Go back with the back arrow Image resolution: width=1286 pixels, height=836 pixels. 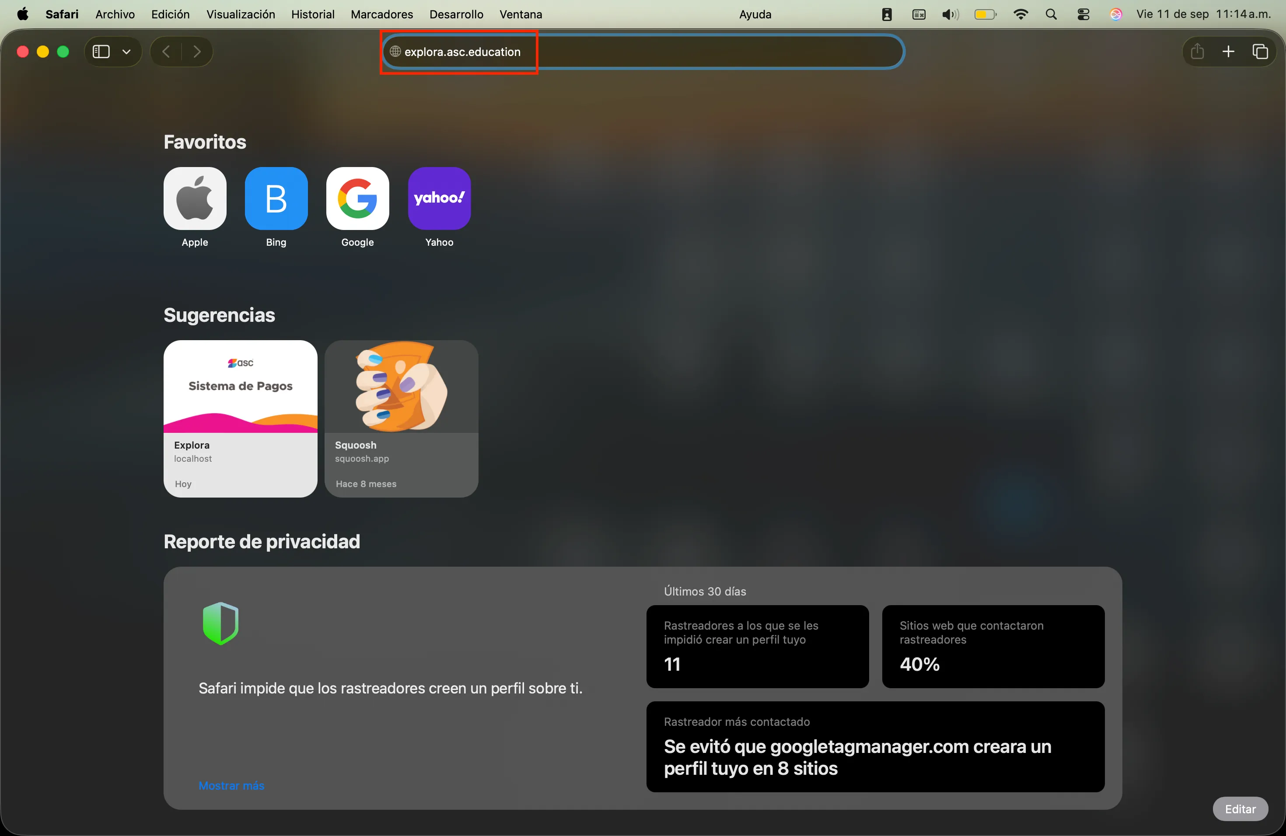click(x=166, y=51)
